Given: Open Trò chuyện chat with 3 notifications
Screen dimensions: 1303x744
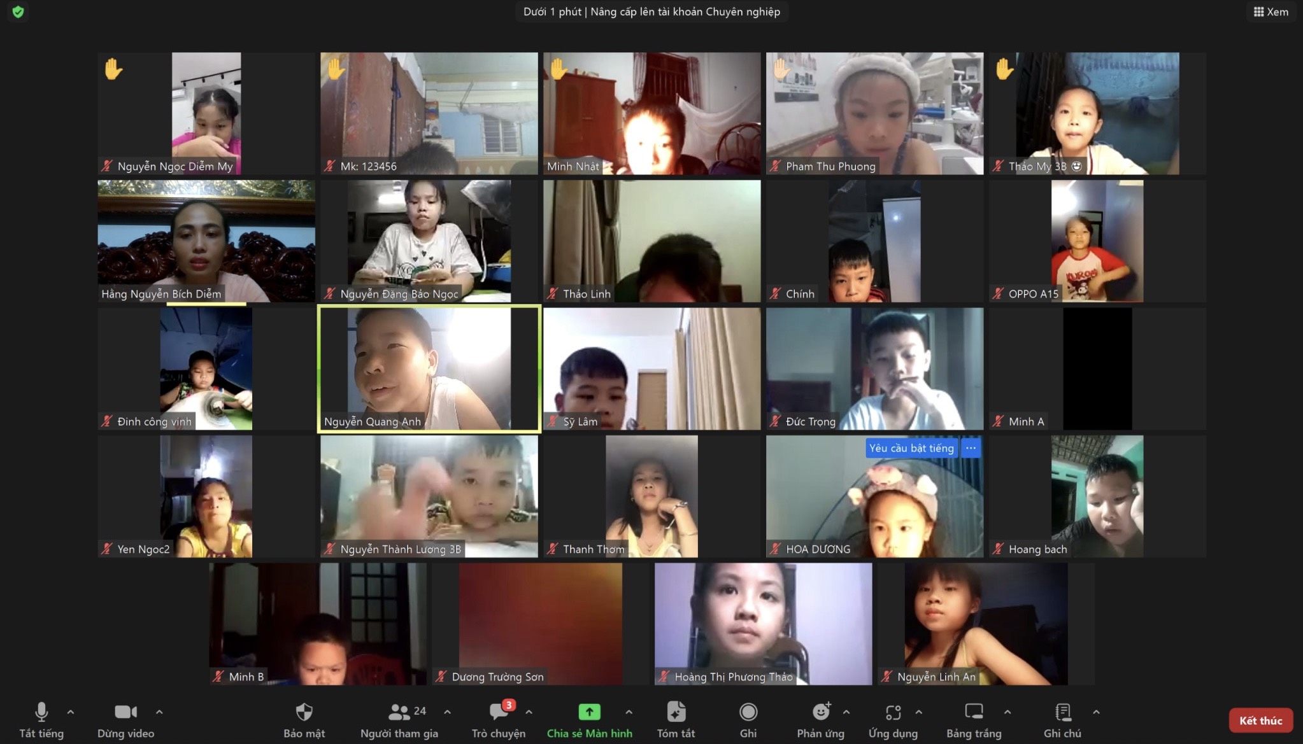Looking at the screenshot, I should click(x=499, y=712).
